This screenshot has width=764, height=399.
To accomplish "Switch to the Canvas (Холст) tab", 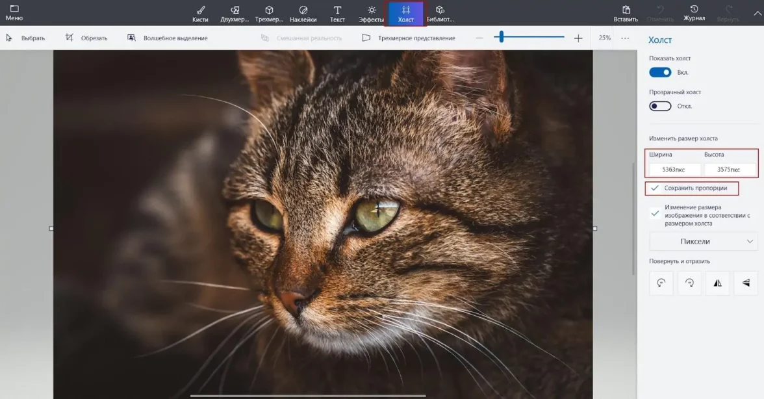I will point(406,13).
